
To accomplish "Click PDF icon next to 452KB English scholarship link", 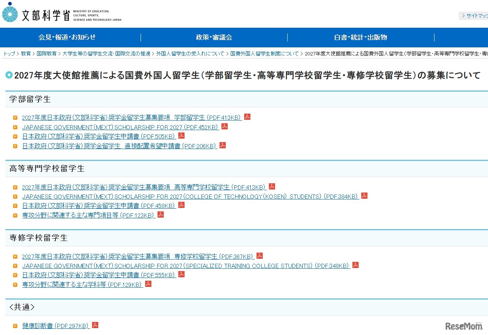I will (225, 126).
